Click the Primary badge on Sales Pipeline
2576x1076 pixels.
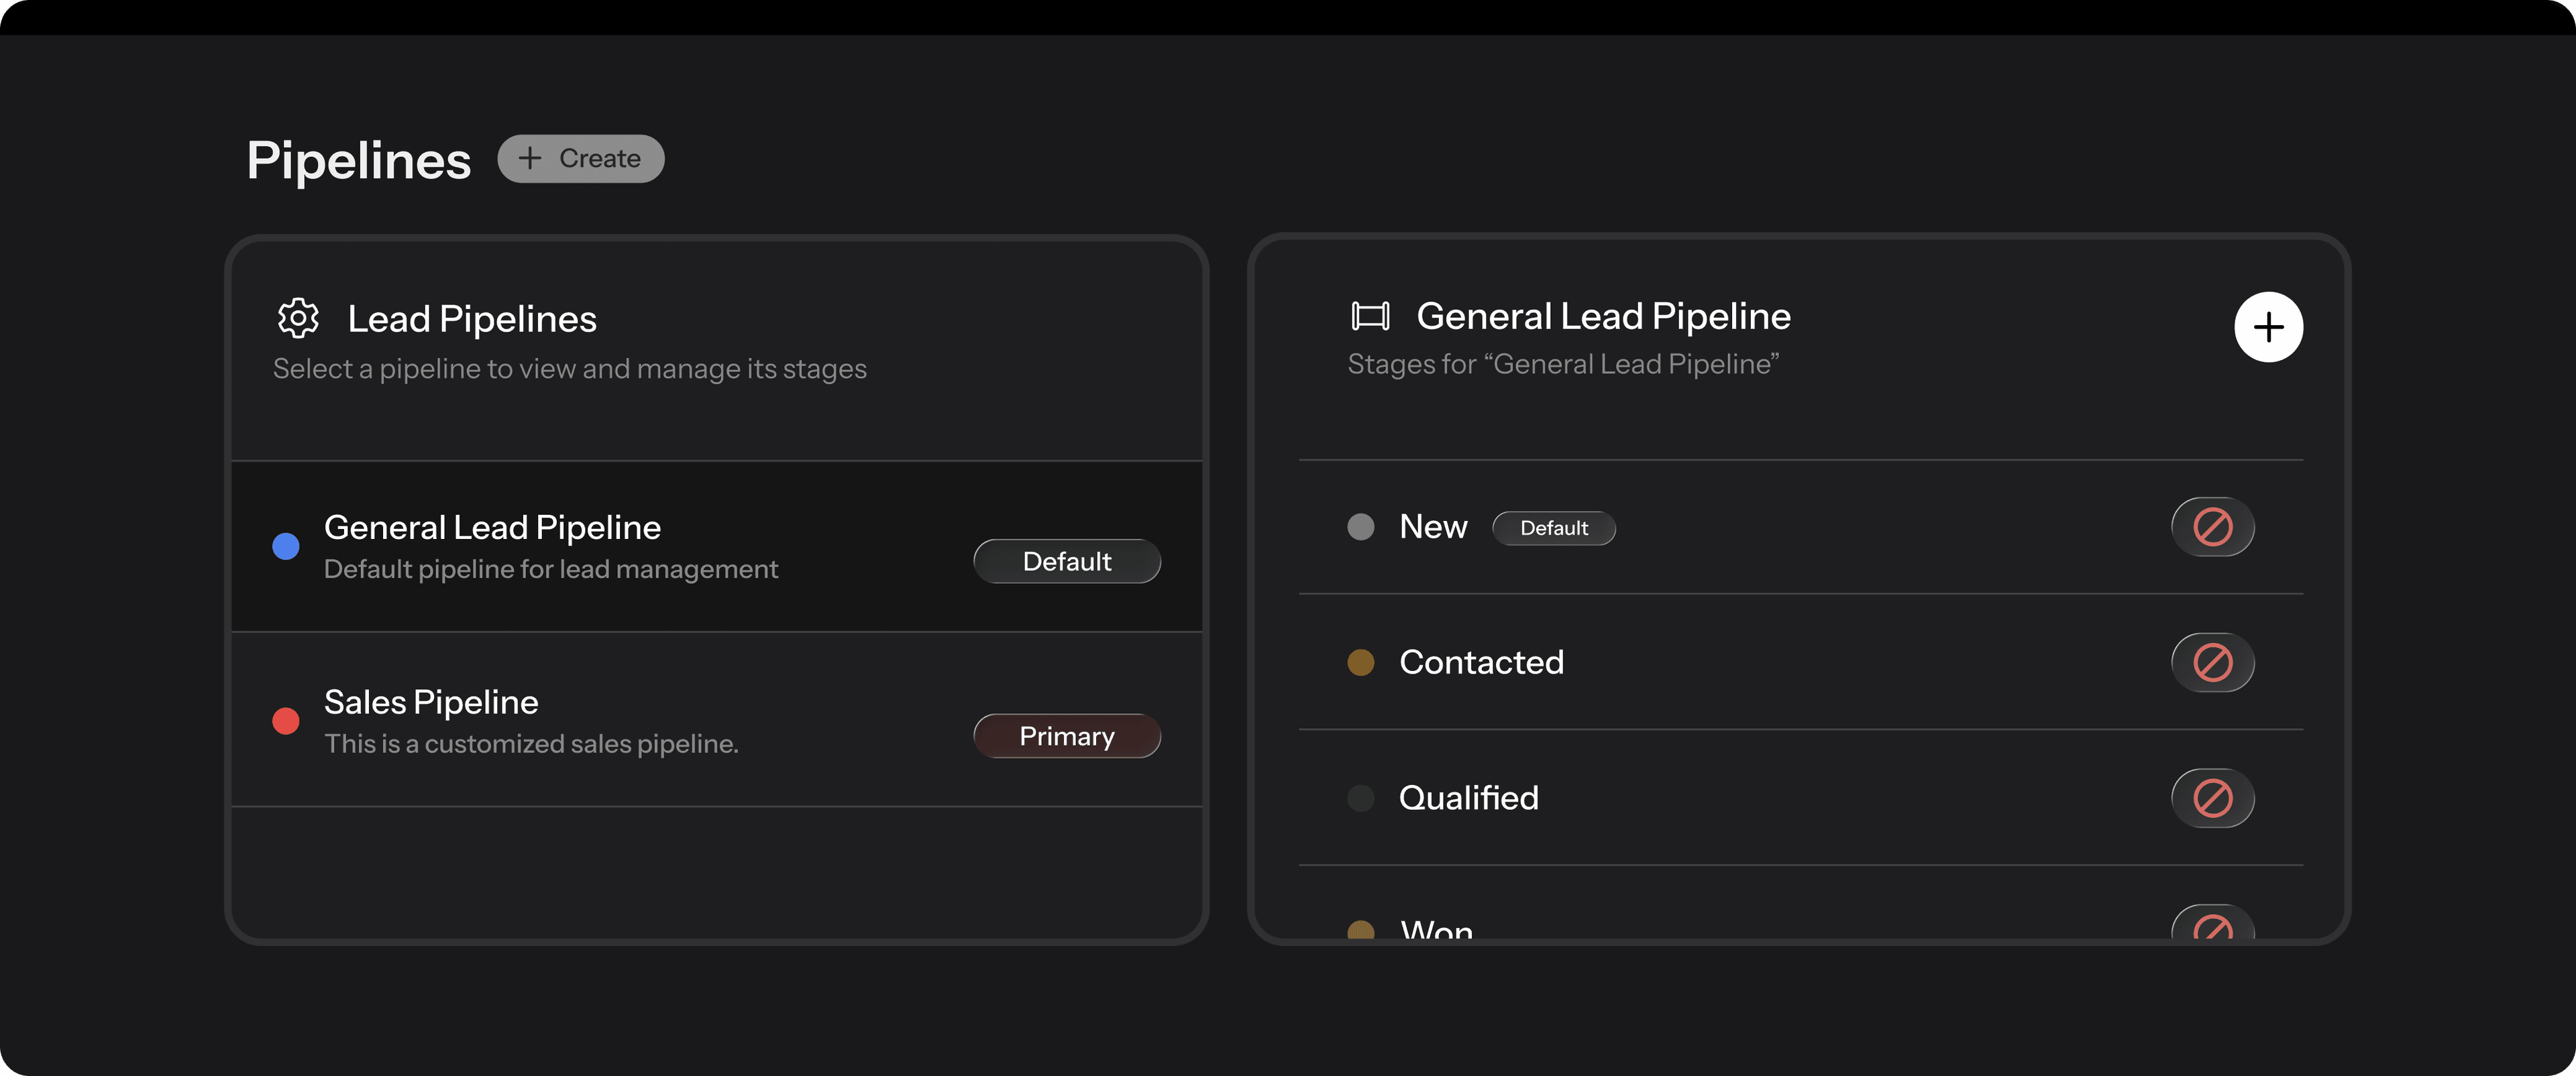[1066, 736]
